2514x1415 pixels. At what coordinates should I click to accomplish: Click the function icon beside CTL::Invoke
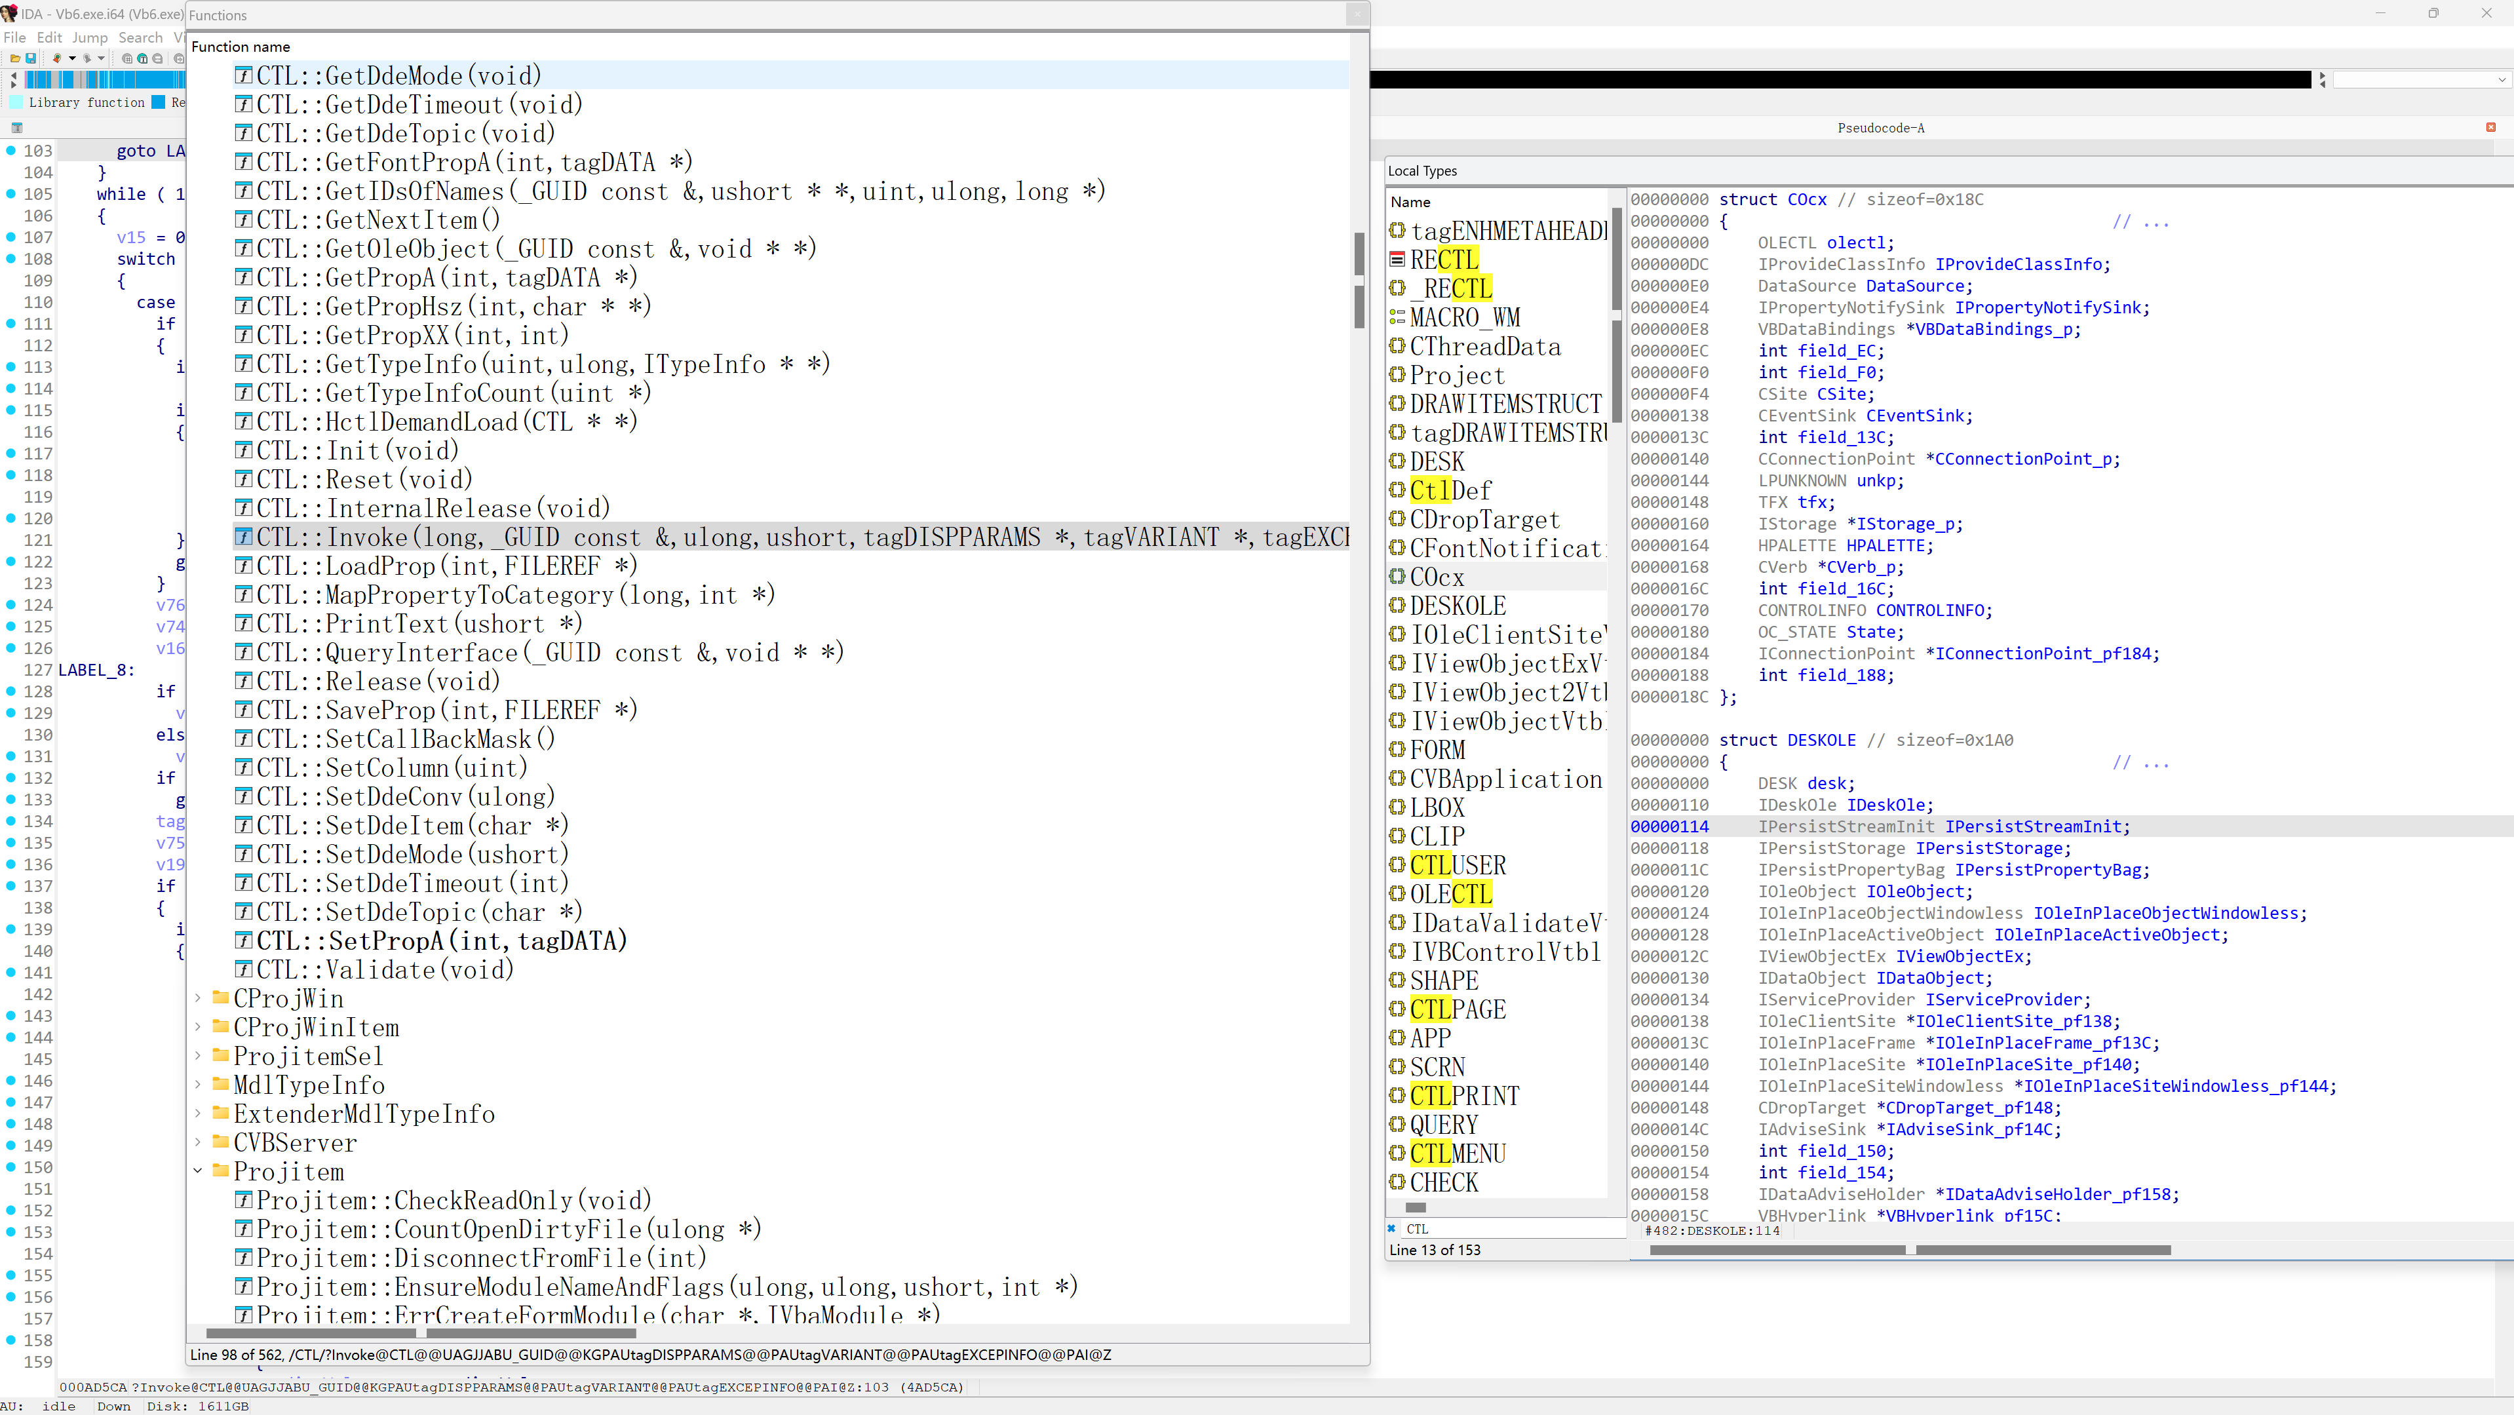[x=244, y=537]
